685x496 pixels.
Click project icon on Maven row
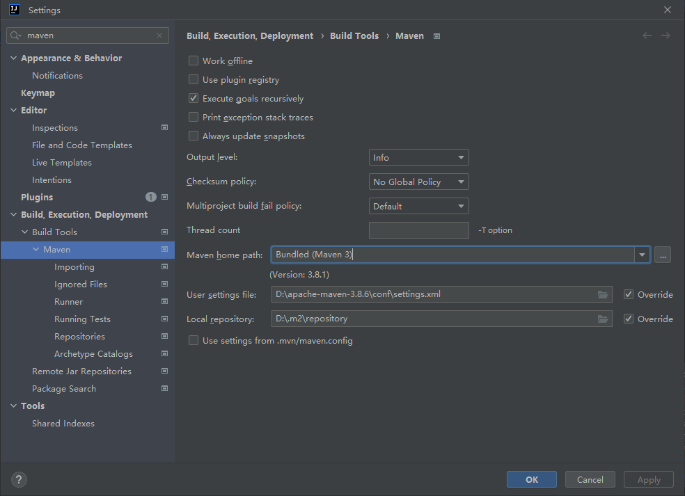pyautogui.click(x=165, y=249)
